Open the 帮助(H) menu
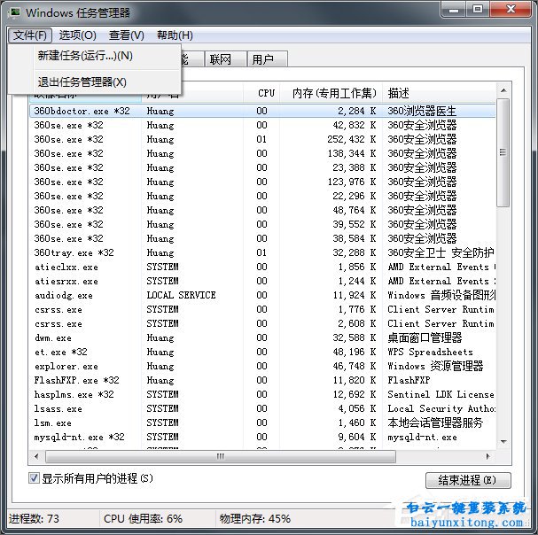 175,35
